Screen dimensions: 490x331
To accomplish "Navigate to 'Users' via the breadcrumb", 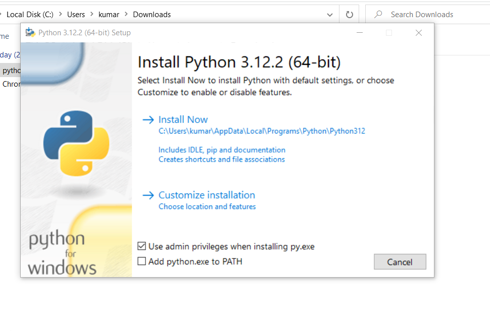I will [76, 15].
